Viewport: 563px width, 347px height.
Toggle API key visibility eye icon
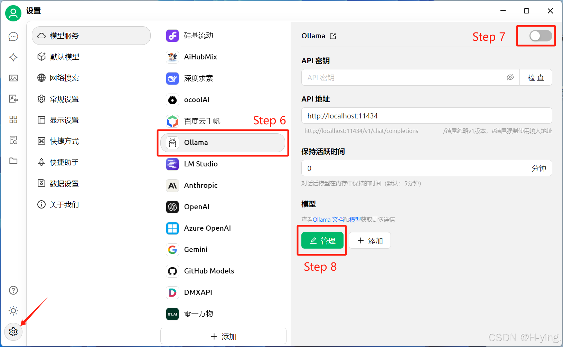pyautogui.click(x=510, y=77)
